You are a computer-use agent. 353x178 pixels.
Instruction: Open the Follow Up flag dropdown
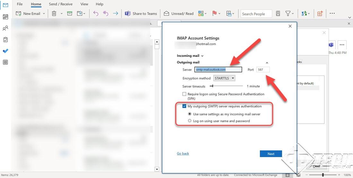click(216, 13)
